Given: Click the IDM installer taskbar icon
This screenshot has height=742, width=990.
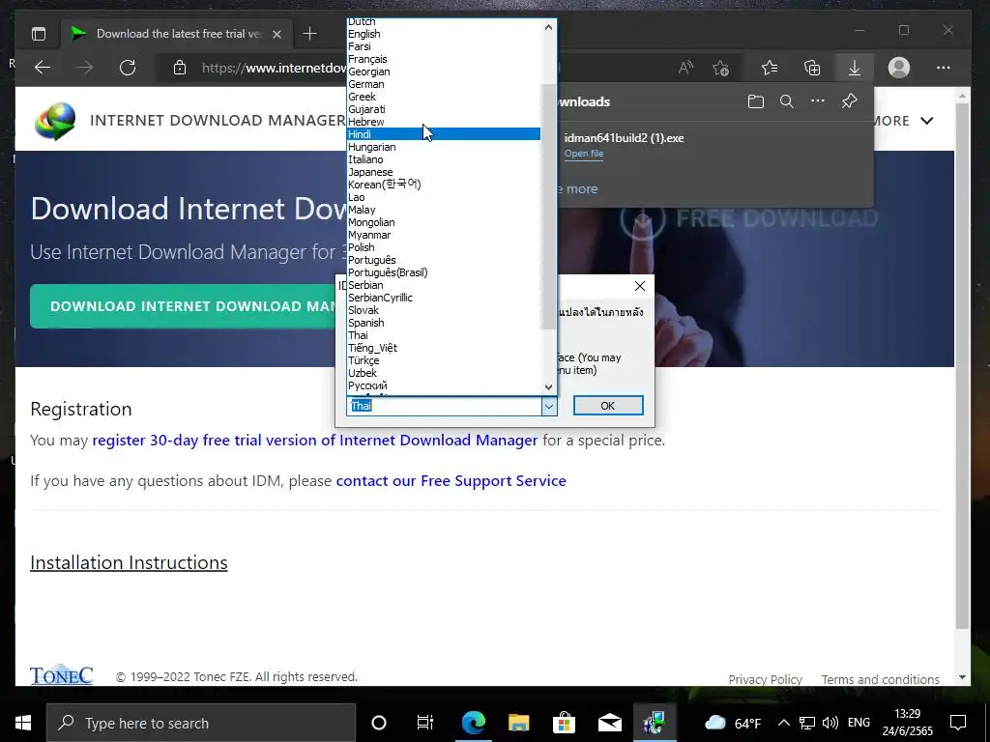Looking at the screenshot, I should 655,723.
